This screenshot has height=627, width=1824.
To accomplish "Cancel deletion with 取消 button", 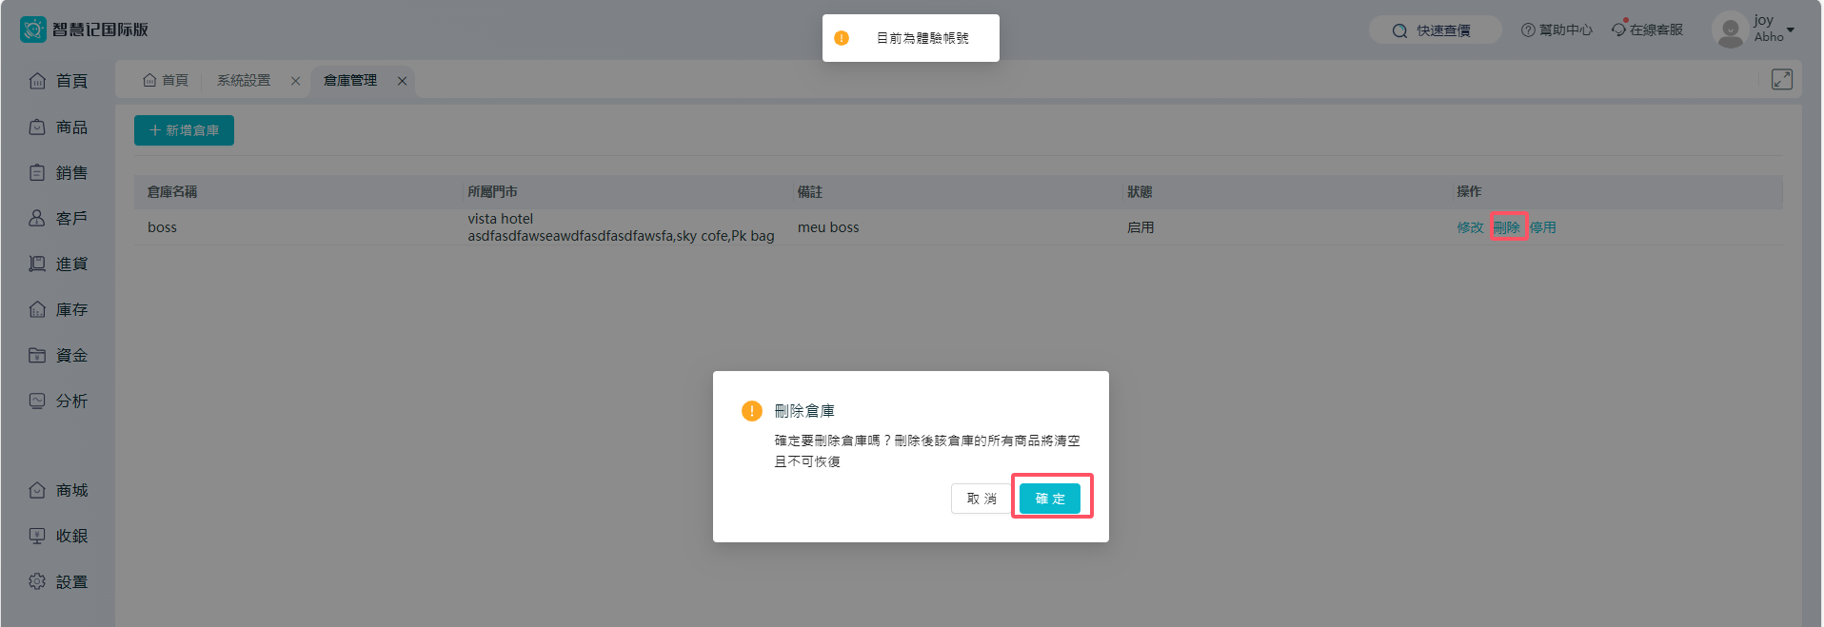I will (x=981, y=499).
